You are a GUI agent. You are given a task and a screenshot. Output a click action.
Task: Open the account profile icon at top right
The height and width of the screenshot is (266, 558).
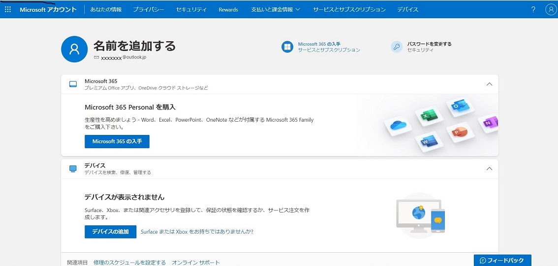[x=551, y=10]
